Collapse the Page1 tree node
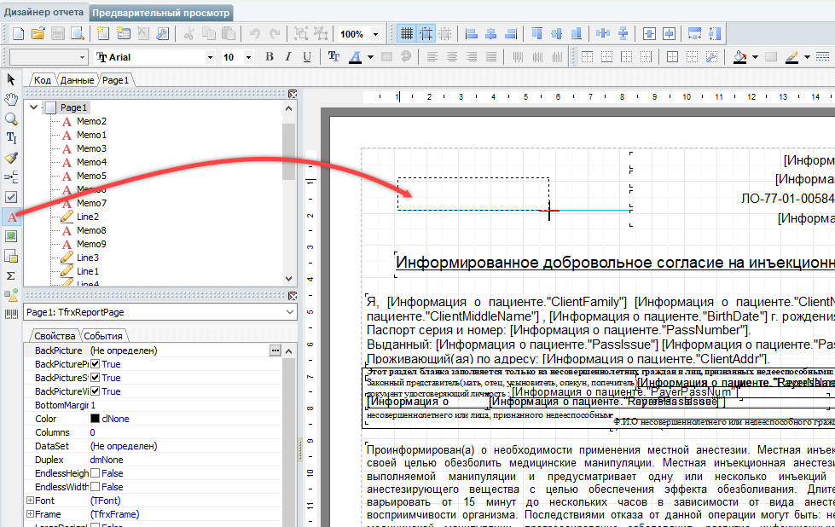Viewport: 835px width, 527px height. tap(33, 107)
